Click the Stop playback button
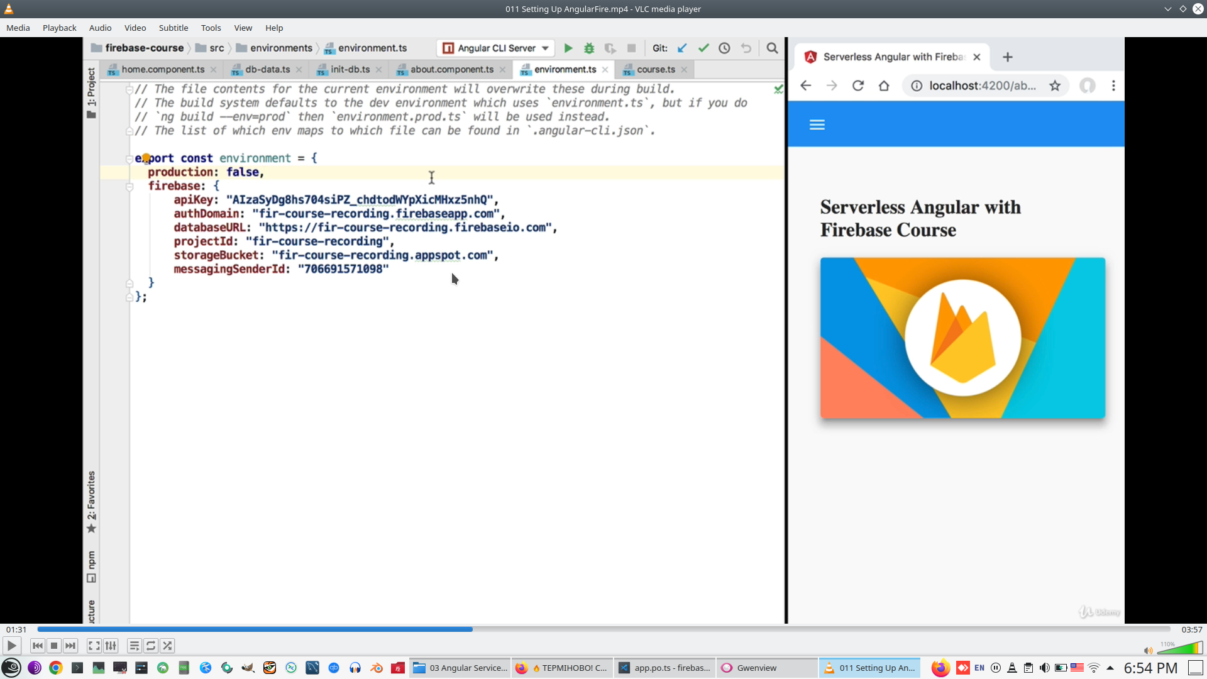This screenshot has width=1207, height=679. pos(54,646)
